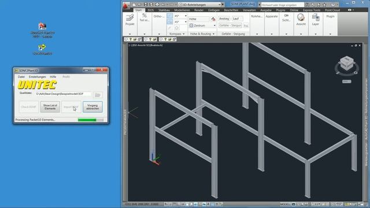
Task: Expand the Plugin panel in ribbon
Action: point(330,34)
